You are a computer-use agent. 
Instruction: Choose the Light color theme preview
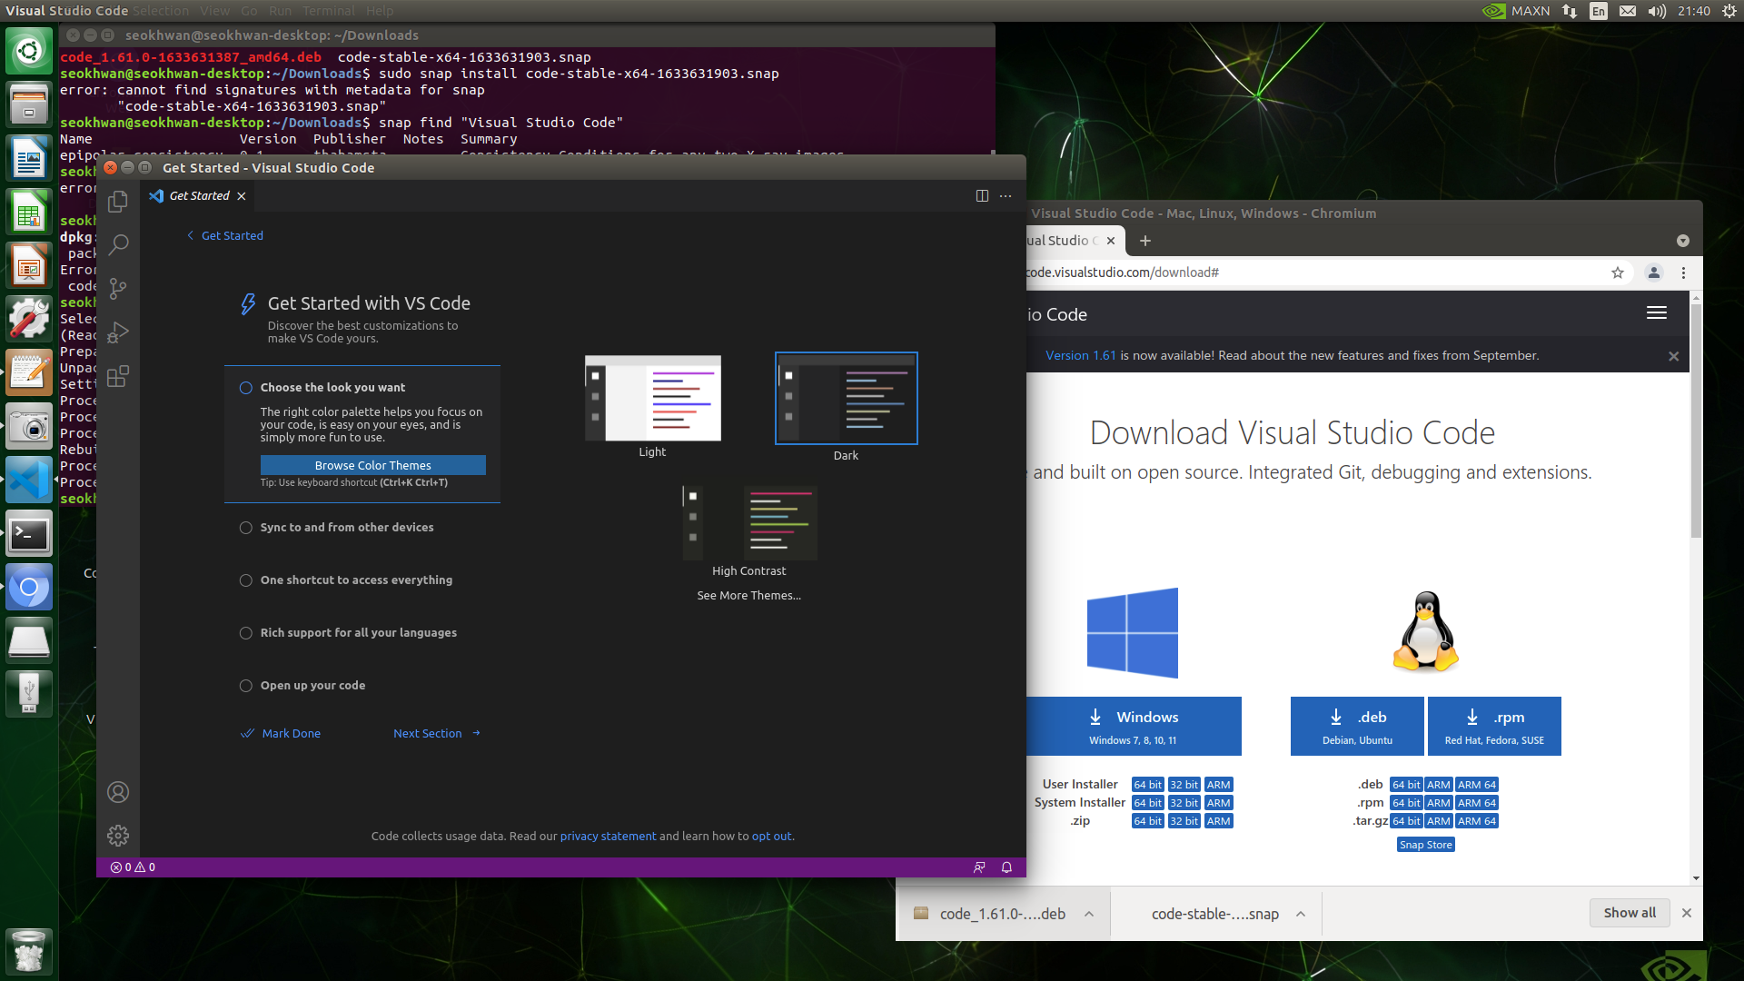[653, 399]
